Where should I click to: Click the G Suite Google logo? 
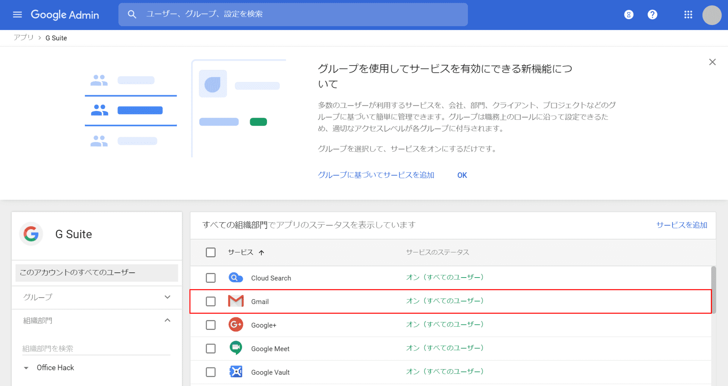[31, 234]
